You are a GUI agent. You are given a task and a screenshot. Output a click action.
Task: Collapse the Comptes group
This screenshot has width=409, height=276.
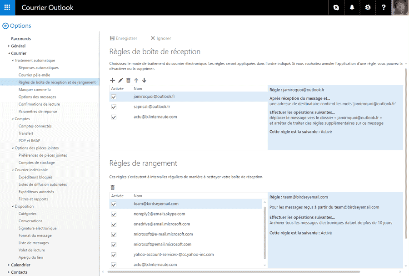click(x=13, y=119)
